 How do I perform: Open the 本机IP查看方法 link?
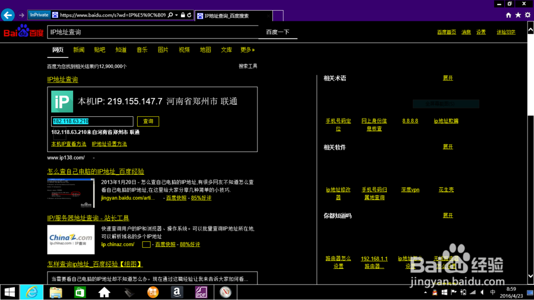pos(69,144)
